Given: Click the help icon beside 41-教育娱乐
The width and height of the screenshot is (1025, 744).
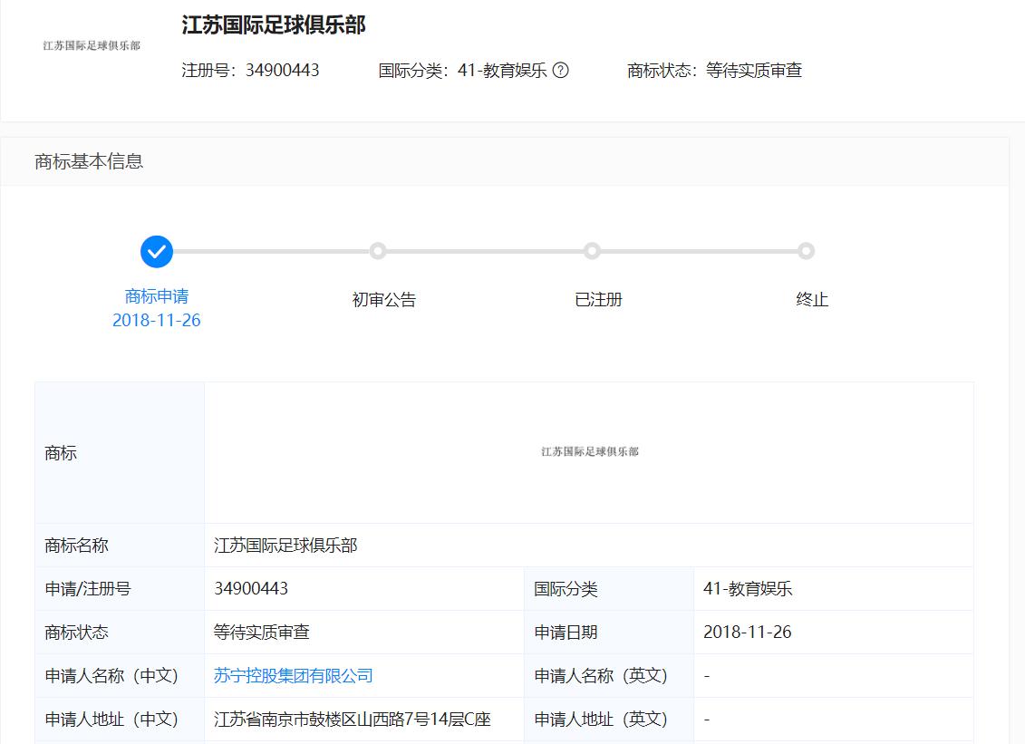Looking at the screenshot, I should (561, 71).
